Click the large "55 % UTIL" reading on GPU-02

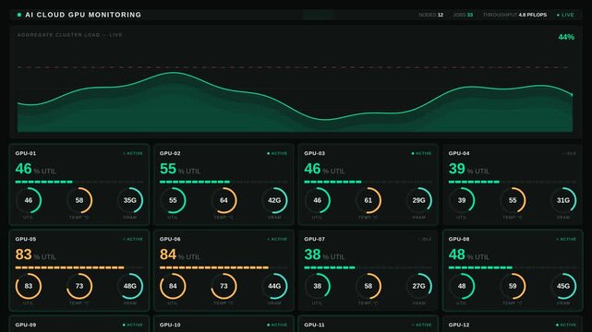coord(180,169)
